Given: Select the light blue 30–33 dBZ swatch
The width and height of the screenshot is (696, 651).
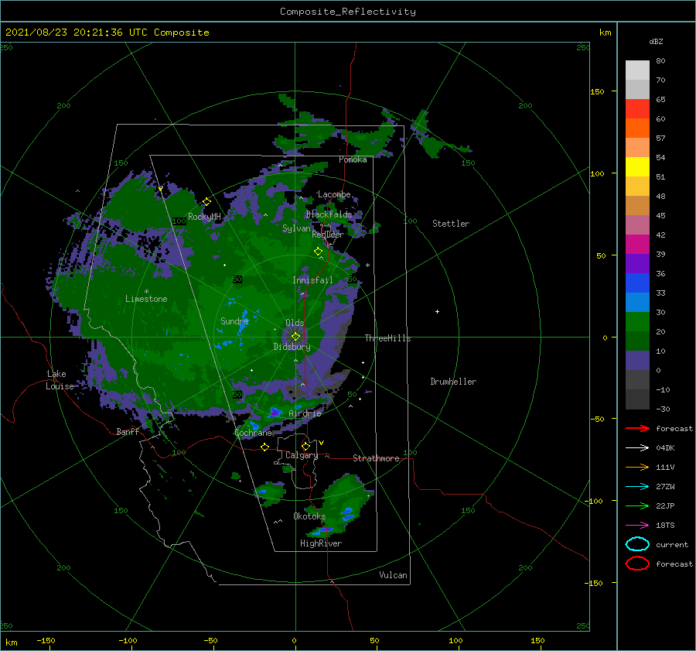Looking at the screenshot, I should [x=637, y=303].
